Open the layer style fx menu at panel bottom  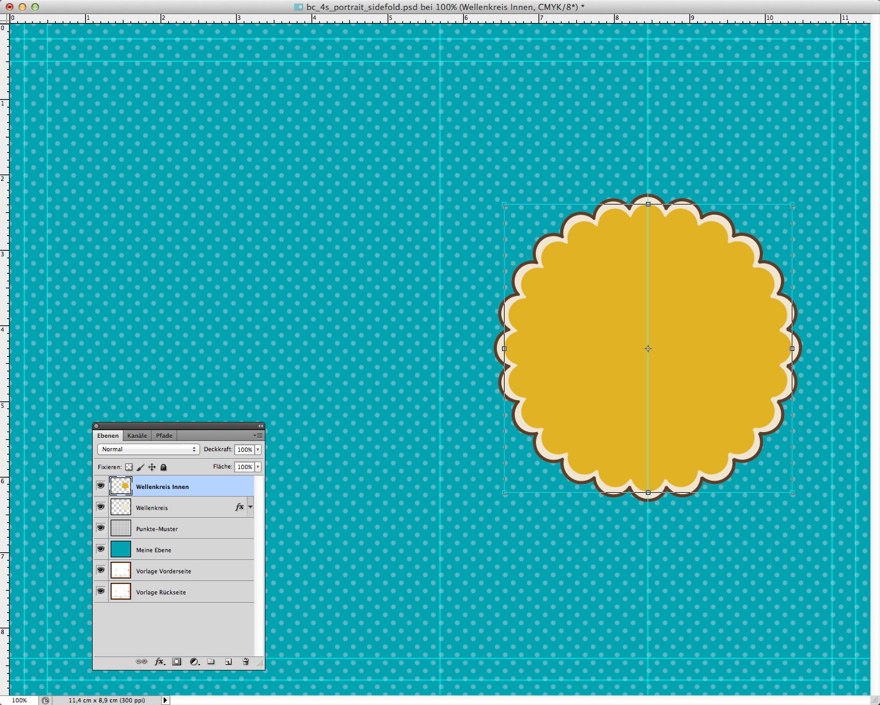tap(159, 662)
